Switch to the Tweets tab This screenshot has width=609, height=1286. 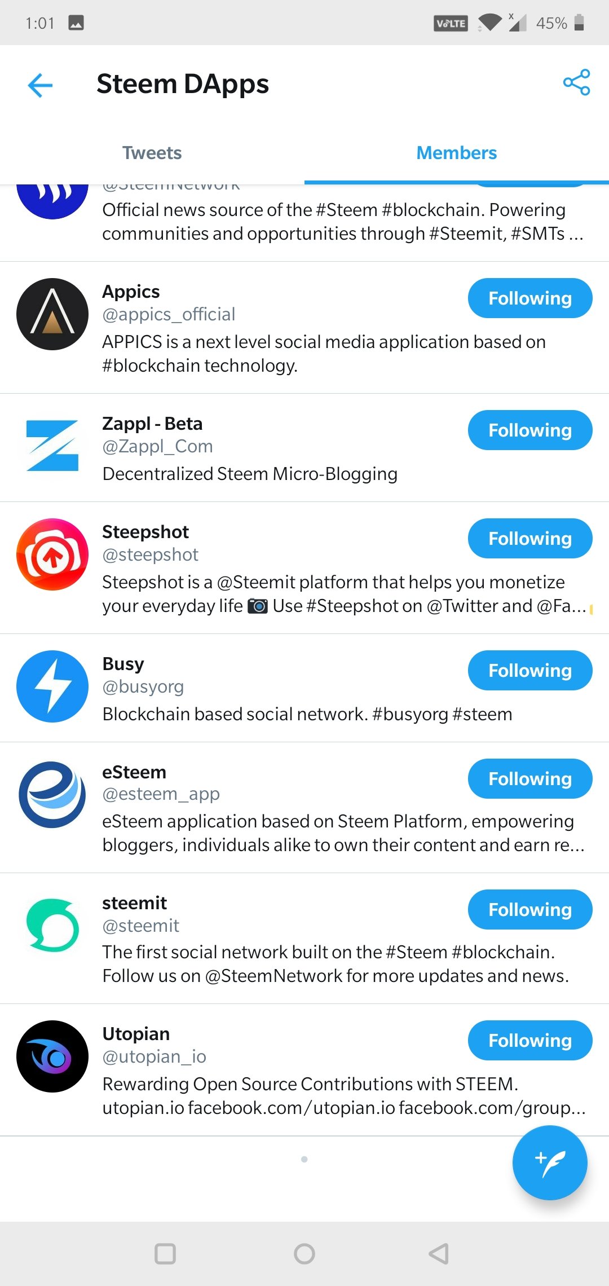(152, 153)
